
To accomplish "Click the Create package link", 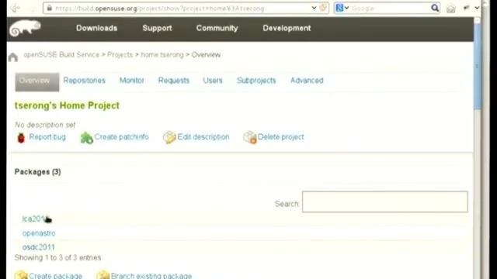I will pos(55,276).
